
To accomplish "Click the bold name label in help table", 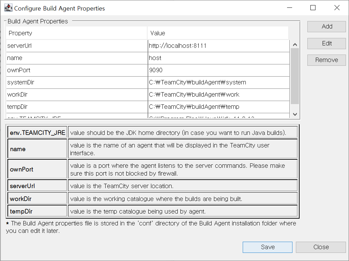I will coord(37,149).
